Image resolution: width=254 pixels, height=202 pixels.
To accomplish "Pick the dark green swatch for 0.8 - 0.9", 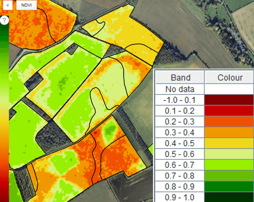I will click(x=229, y=186).
